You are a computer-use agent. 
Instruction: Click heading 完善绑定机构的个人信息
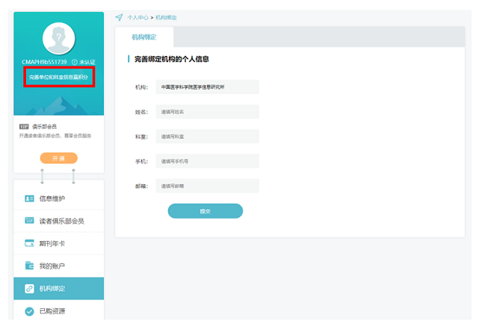[x=172, y=59]
